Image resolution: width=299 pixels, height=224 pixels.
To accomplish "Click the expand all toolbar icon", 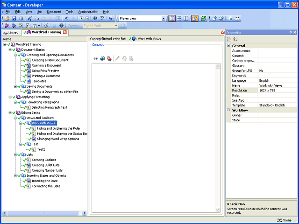I will click(x=82, y=19).
